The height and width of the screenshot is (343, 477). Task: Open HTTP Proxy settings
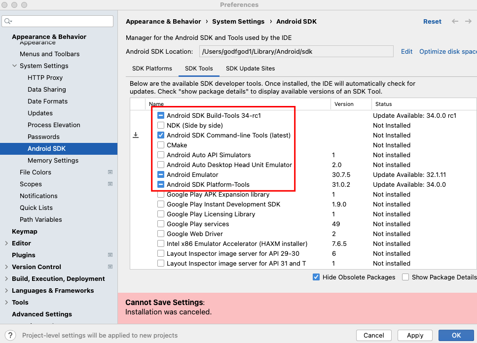coord(45,77)
